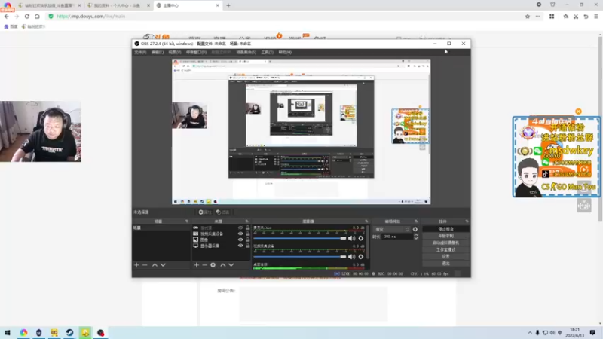Lock the image source
603x339 pixels.
coord(248,240)
